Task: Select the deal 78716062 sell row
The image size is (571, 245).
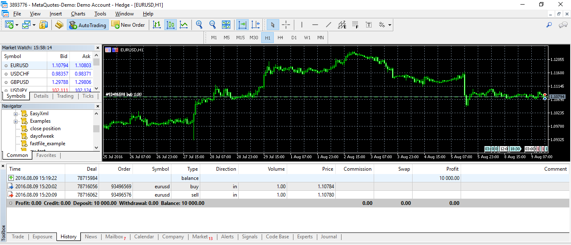Action: pos(288,195)
